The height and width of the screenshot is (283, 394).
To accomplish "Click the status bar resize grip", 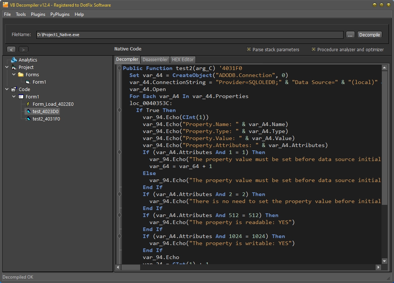I will coord(388,278).
